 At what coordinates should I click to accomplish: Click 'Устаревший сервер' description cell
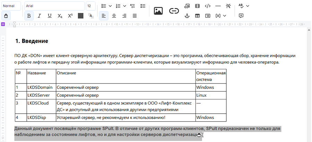click(126, 117)
